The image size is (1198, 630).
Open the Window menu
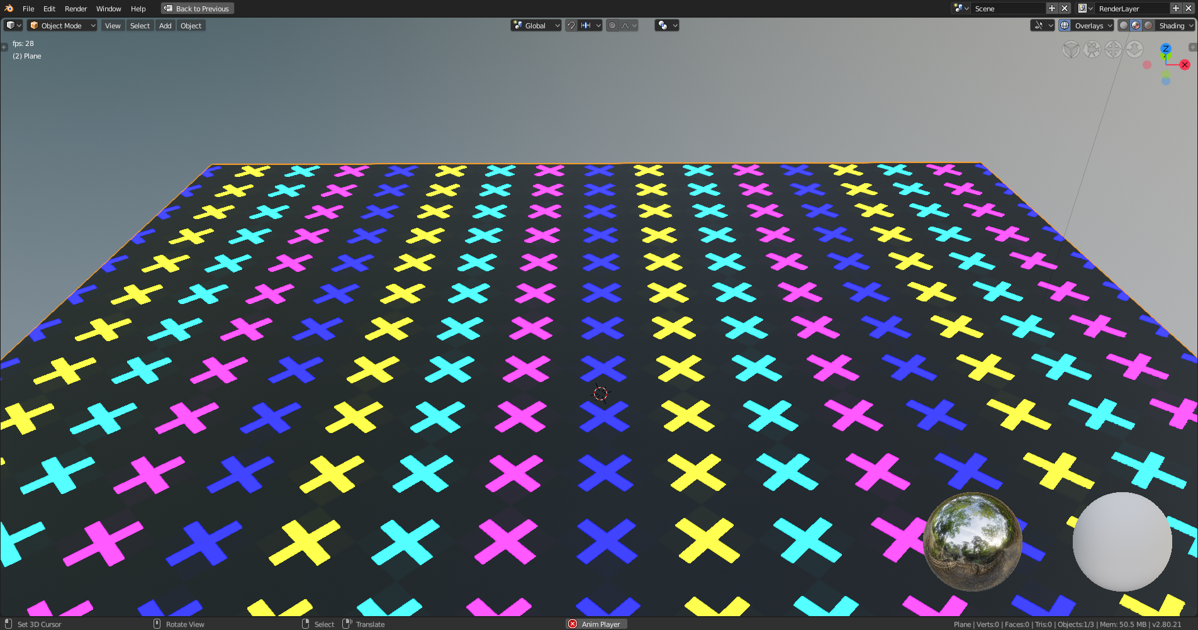click(108, 9)
